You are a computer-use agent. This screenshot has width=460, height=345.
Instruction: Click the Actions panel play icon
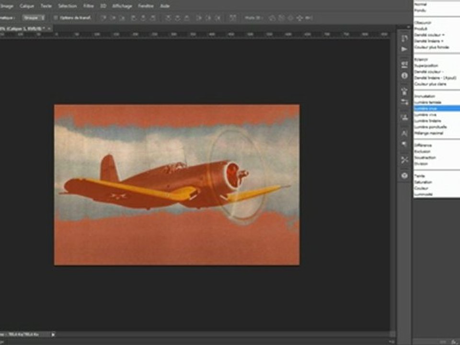(x=404, y=49)
